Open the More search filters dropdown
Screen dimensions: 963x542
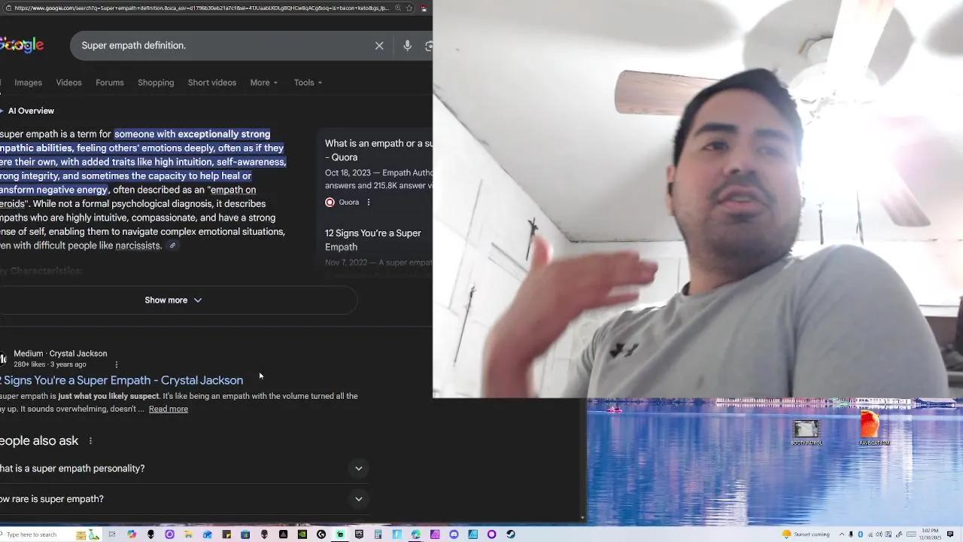point(264,83)
